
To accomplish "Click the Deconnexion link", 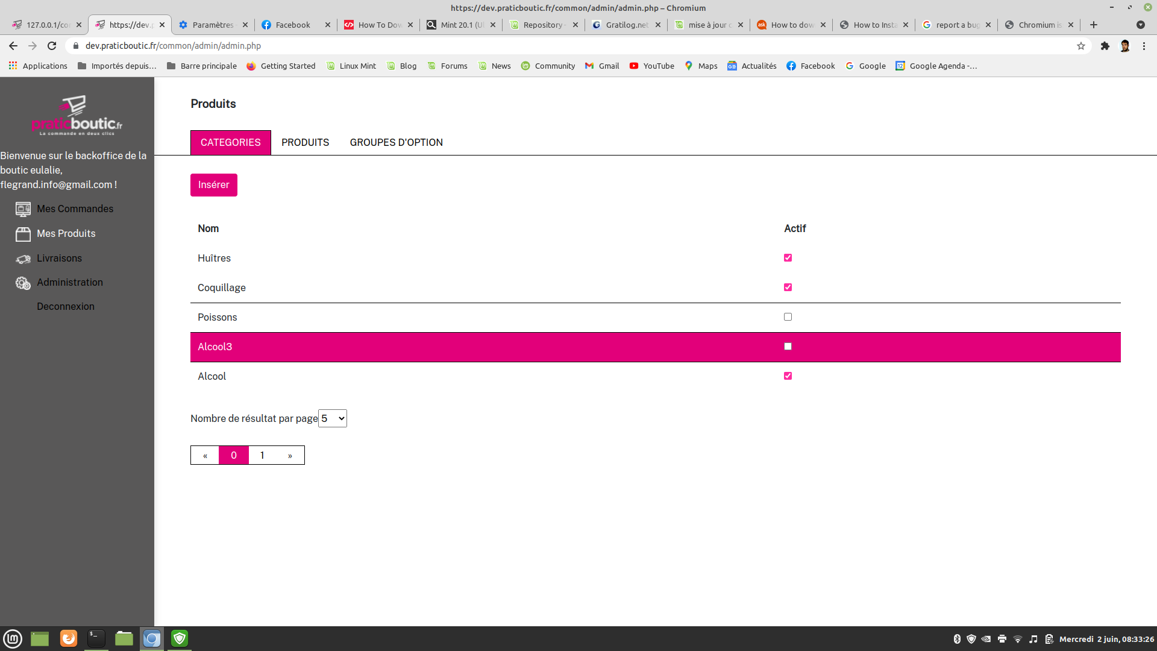I will 66,306.
